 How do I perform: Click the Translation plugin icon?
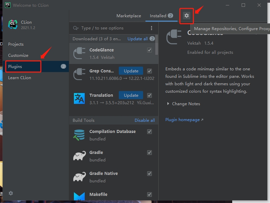pos(79,98)
